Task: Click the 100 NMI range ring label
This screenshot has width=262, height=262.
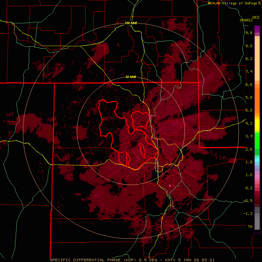Action: 131,23
